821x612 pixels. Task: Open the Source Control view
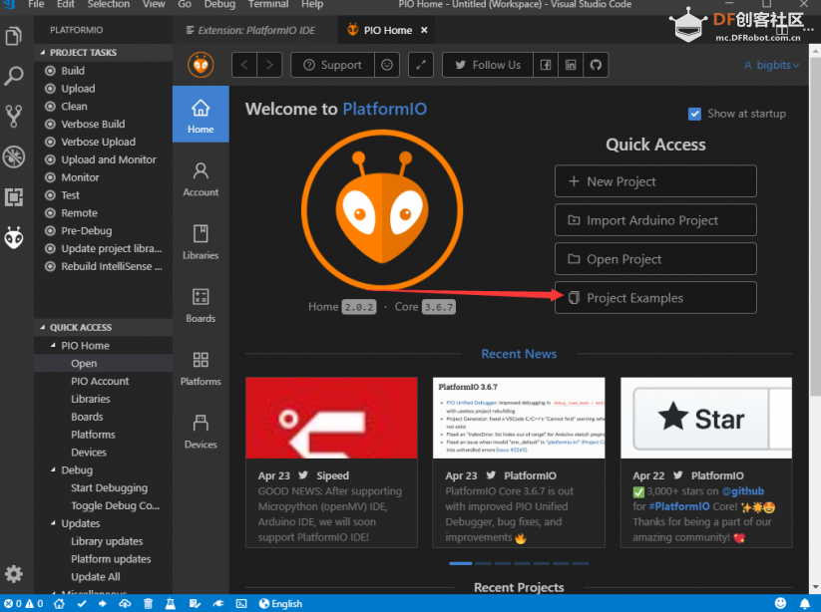(14, 117)
